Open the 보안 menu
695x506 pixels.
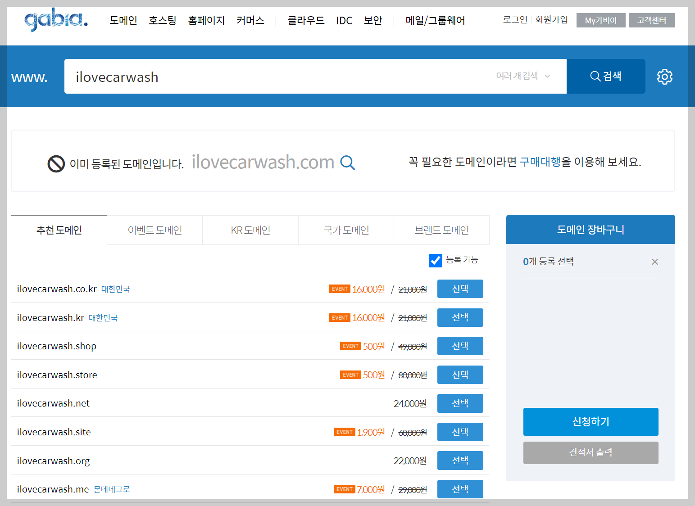(x=373, y=20)
